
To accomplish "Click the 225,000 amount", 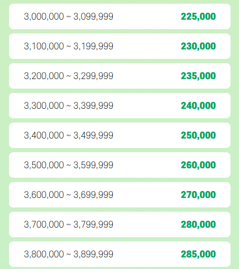I will 198,16.
